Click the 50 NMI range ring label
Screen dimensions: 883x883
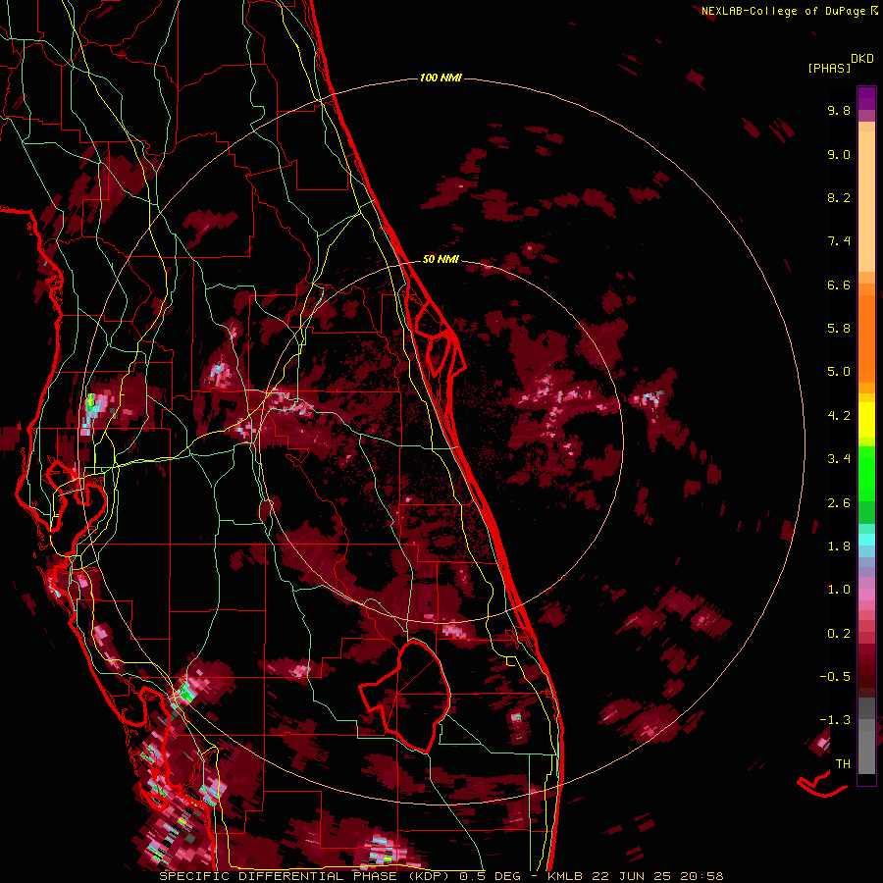tap(441, 259)
